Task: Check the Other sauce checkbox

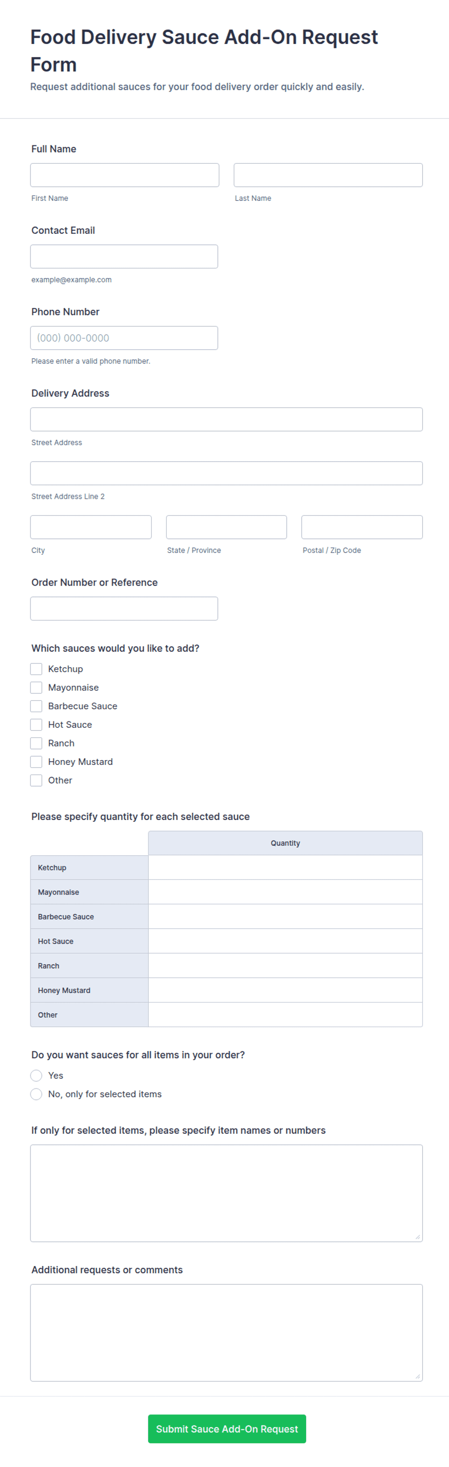Action: (x=36, y=780)
